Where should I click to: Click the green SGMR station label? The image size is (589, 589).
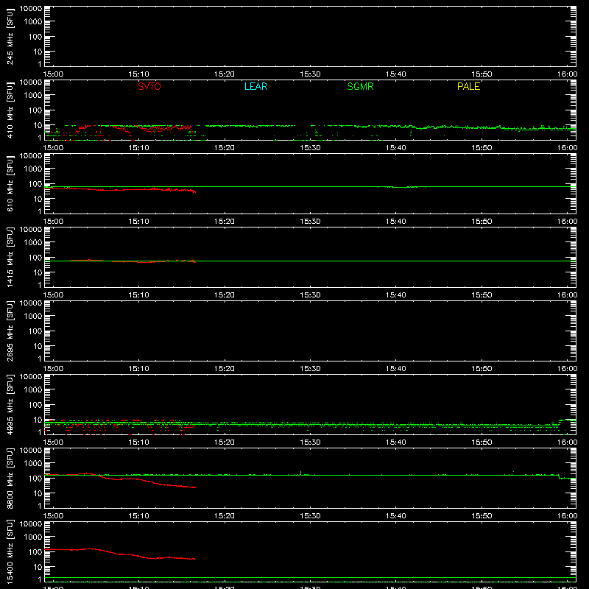pyautogui.click(x=360, y=86)
